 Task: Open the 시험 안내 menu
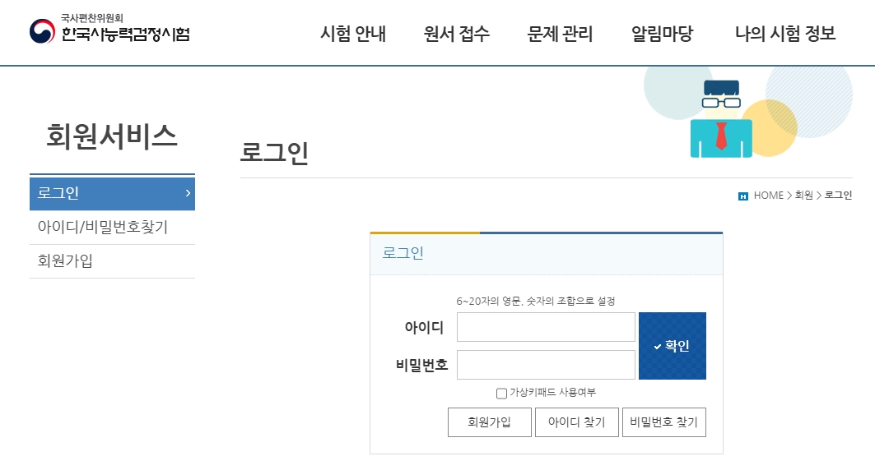pos(352,34)
